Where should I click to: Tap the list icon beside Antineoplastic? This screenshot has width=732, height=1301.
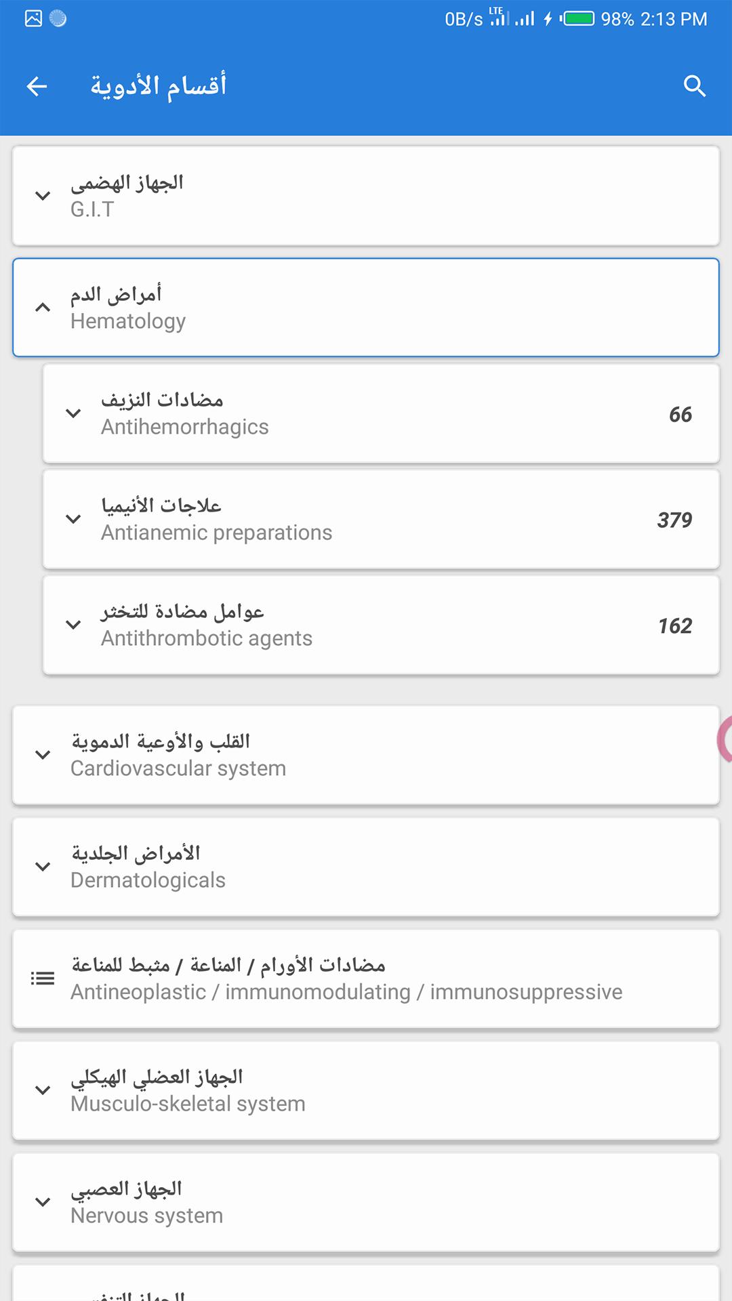(x=43, y=978)
